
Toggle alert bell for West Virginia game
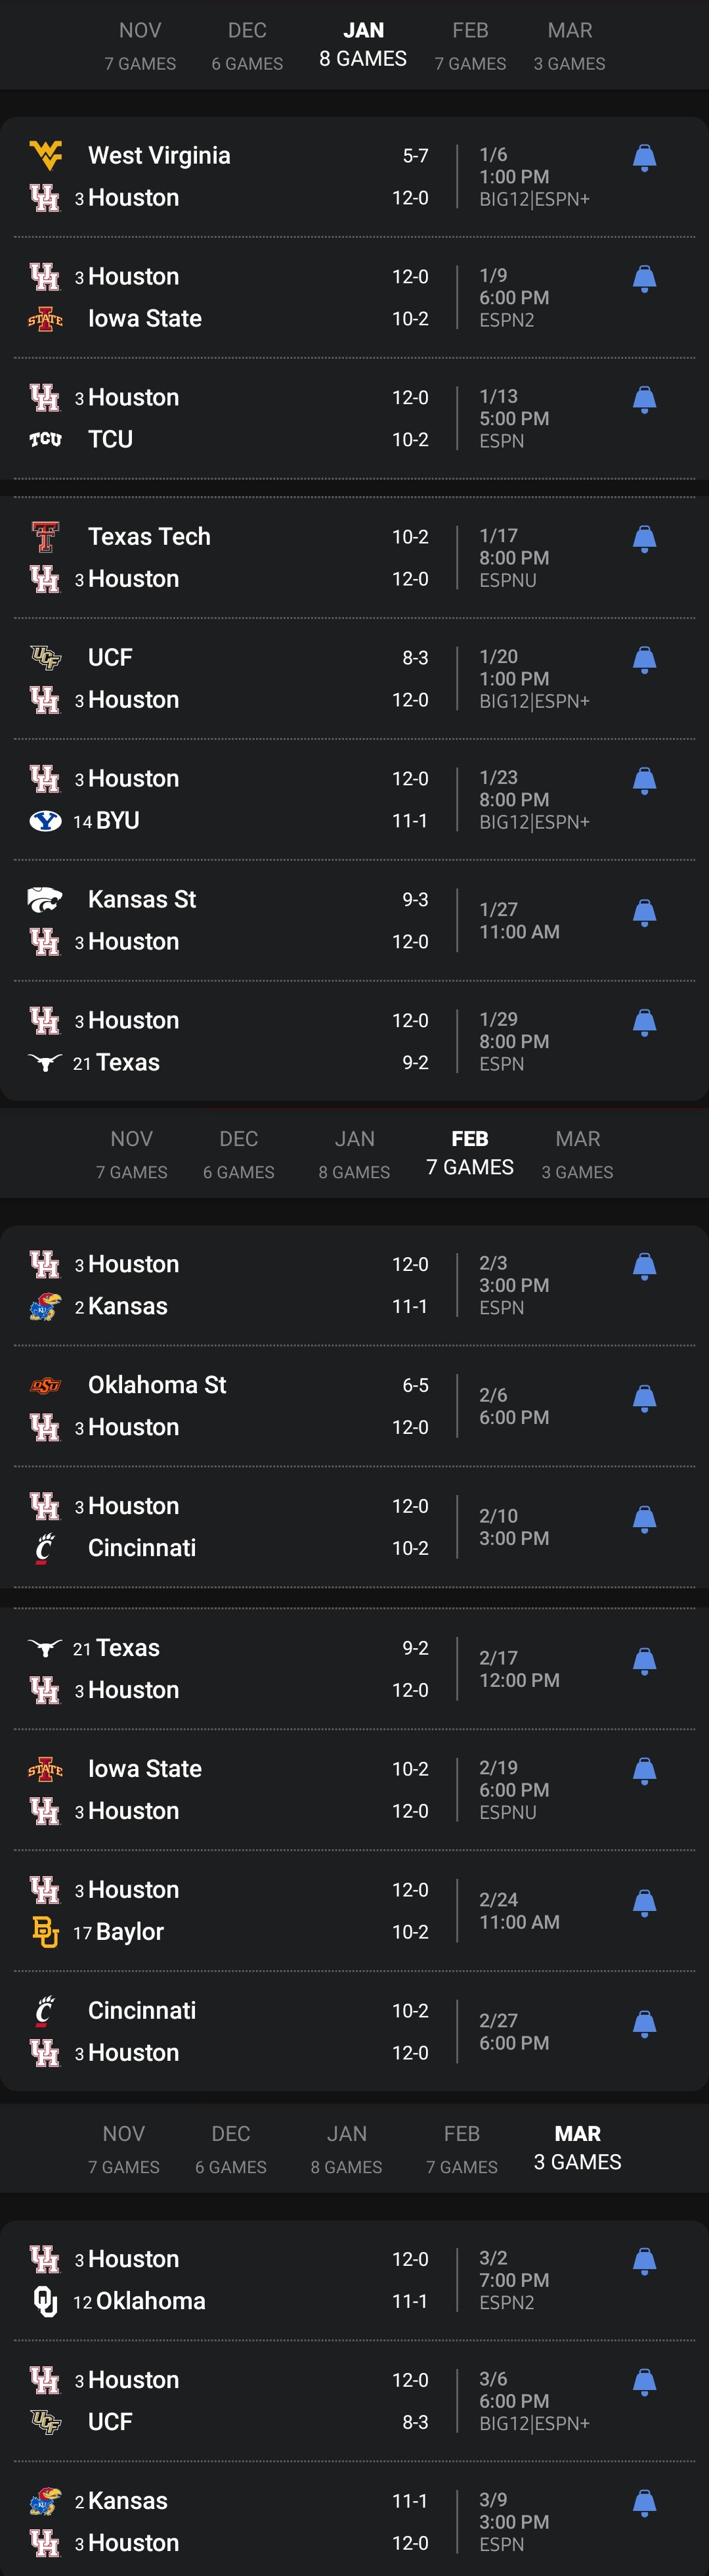click(x=644, y=158)
